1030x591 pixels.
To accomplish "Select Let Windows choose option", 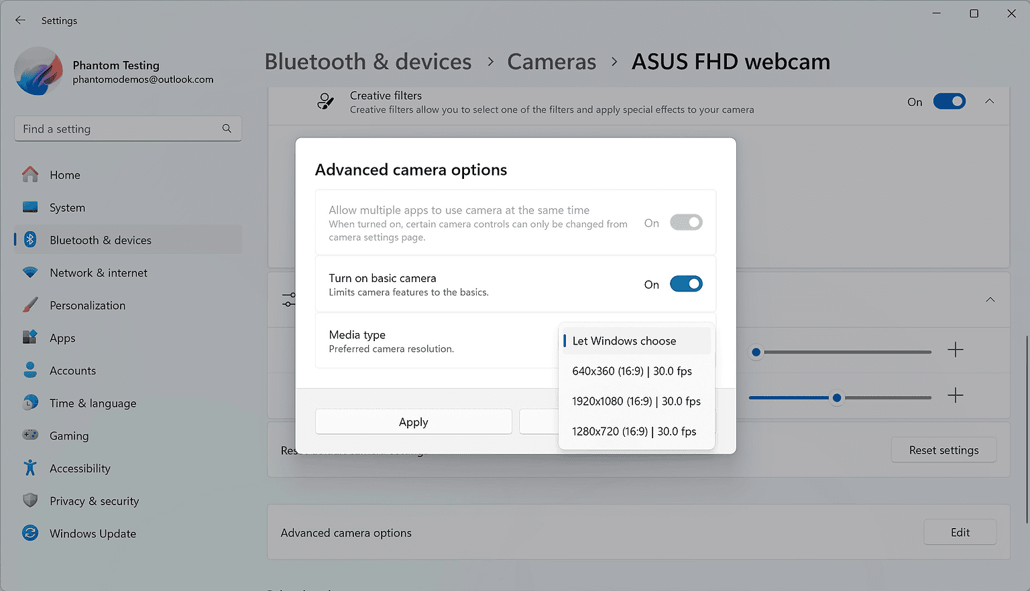I will coord(635,341).
